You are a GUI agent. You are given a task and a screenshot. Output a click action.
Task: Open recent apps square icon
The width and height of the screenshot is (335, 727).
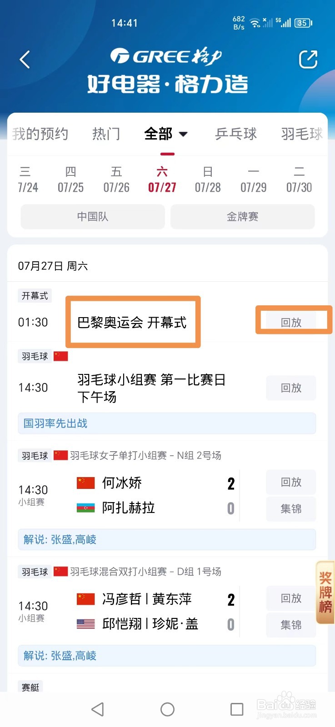(237, 709)
